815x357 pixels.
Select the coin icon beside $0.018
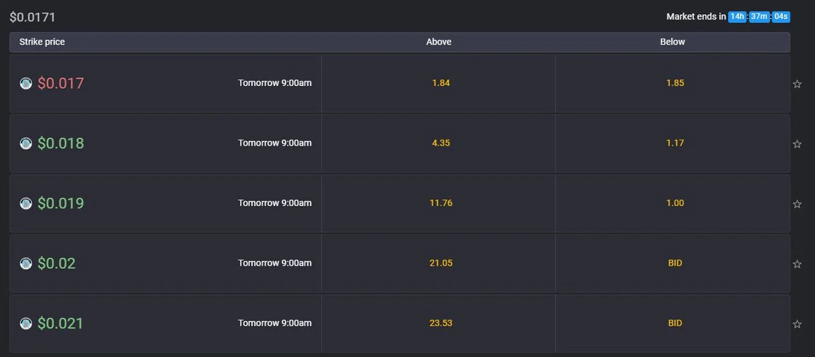point(26,143)
